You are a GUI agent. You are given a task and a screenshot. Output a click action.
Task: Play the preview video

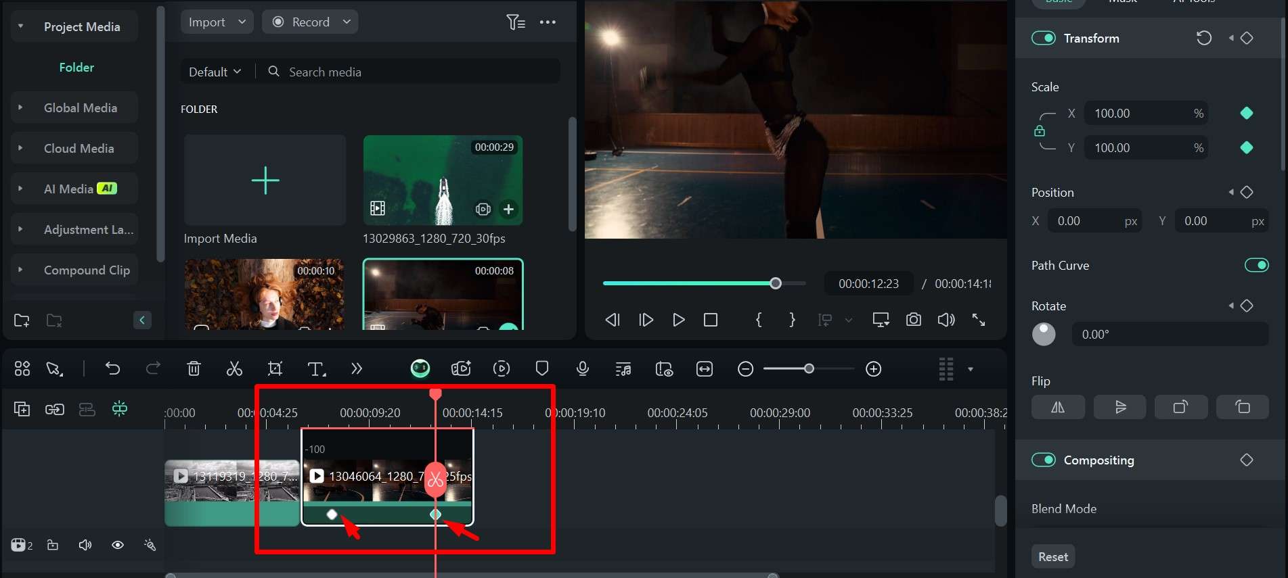[678, 320]
